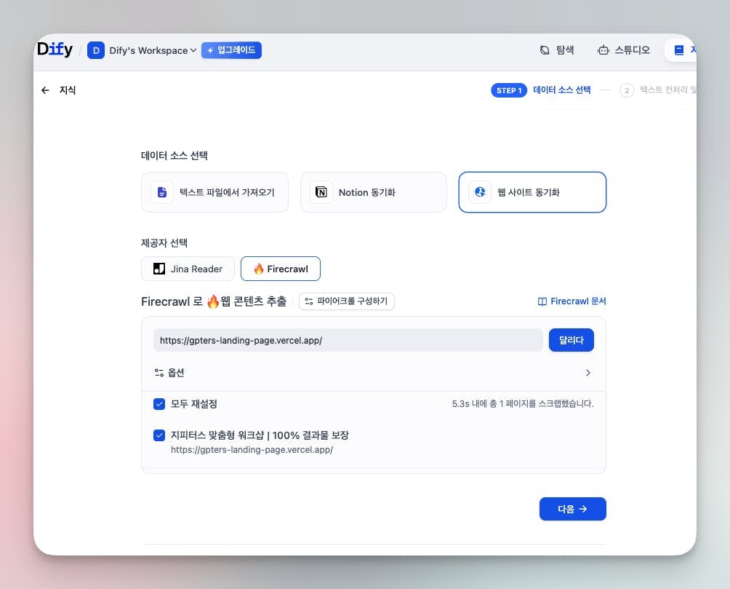Click the text file document icon

(x=162, y=192)
